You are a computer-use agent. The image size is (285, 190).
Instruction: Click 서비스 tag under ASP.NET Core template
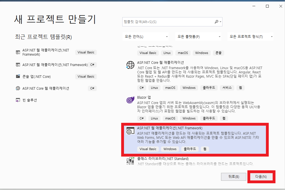pyautogui.click(x=227, y=88)
